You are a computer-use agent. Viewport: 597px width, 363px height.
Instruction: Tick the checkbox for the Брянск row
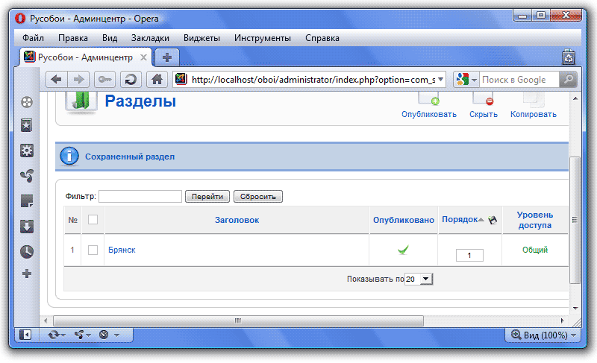(x=93, y=250)
